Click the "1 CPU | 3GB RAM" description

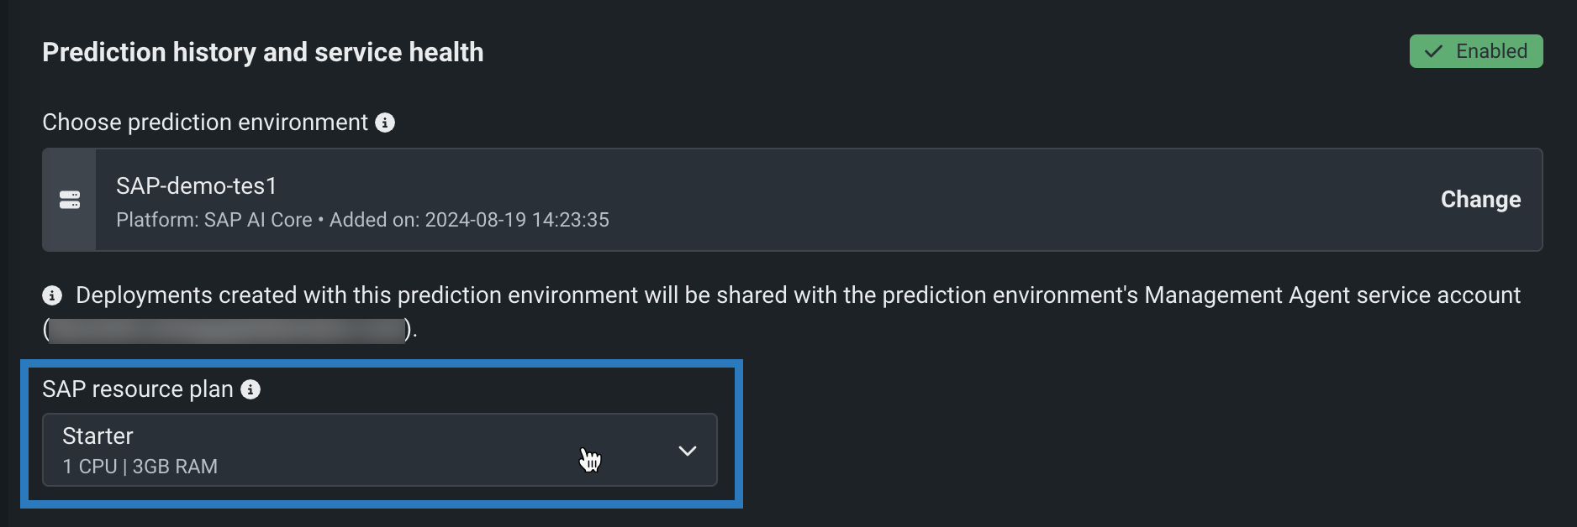click(140, 467)
